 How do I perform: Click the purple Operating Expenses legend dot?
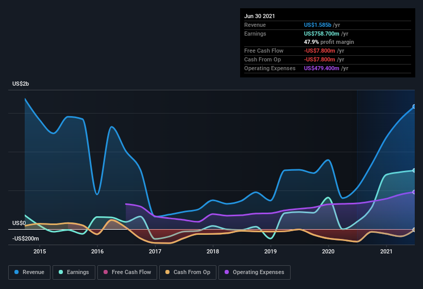point(227,272)
